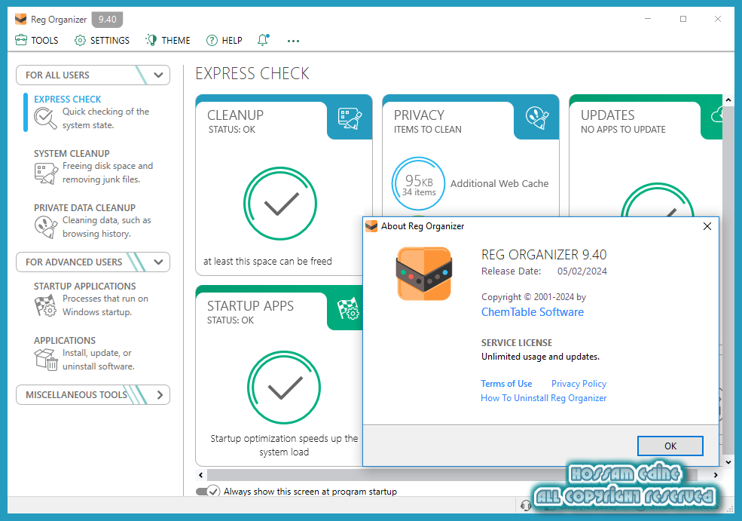
Task: Click SERVICE LICENSE heading
Action: point(517,342)
